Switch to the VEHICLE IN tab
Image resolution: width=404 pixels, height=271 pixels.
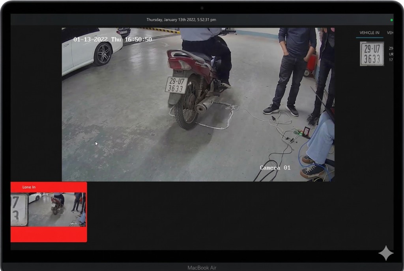[x=369, y=33]
